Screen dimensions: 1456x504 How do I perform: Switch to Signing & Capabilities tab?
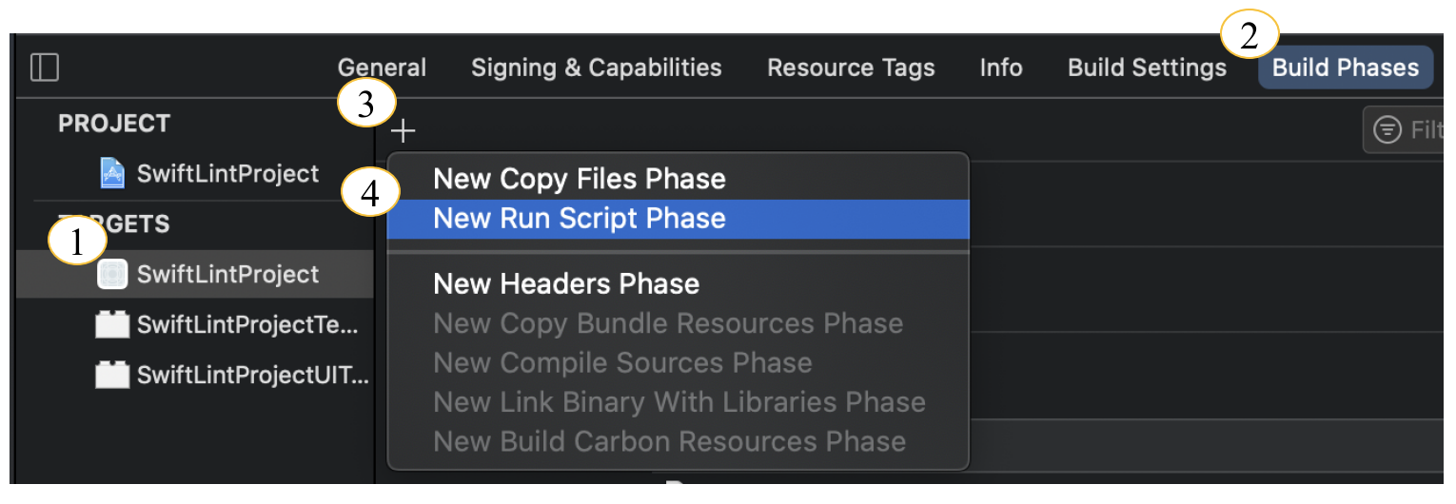(x=597, y=68)
